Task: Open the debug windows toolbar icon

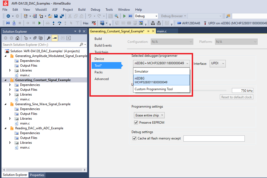Action: pos(102,23)
